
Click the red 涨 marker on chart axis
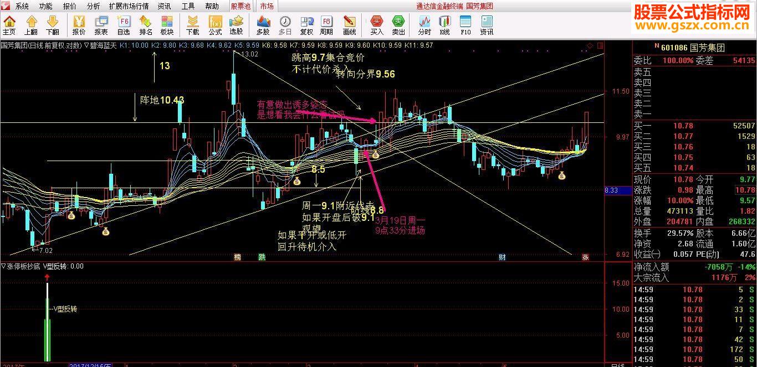point(585,257)
